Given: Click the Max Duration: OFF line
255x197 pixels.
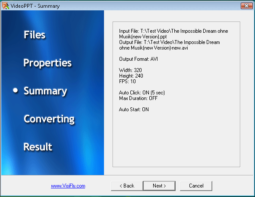Looking at the screenshot, I should tap(138, 98).
